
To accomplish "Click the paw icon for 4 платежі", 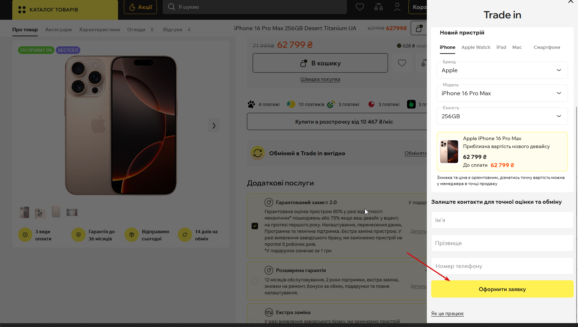I will 251,104.
